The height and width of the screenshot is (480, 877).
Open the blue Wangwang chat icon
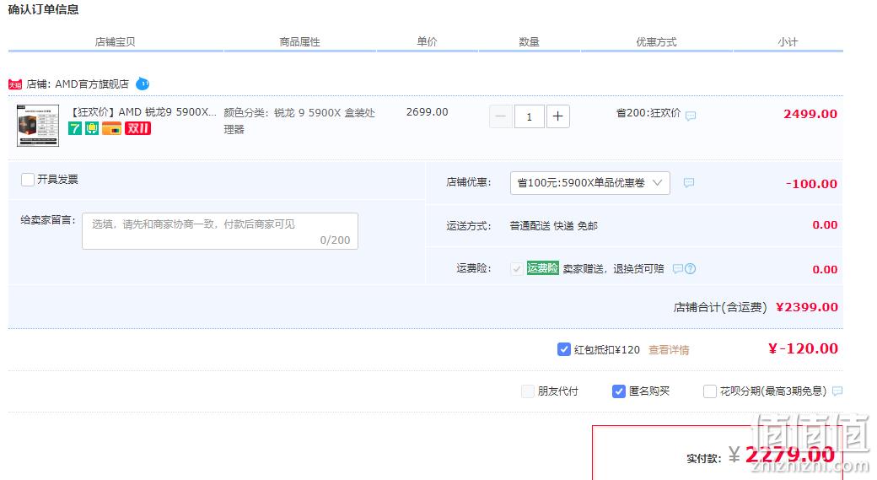[143, 84]
